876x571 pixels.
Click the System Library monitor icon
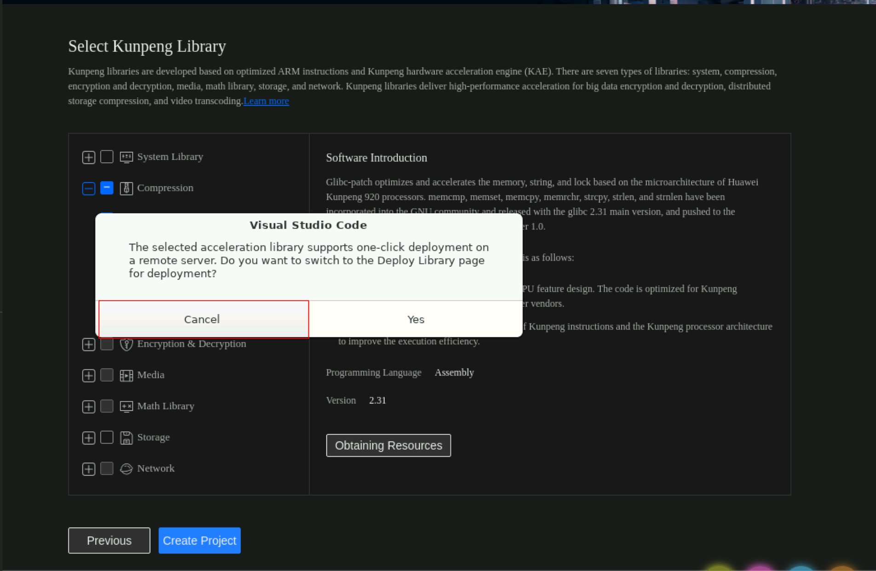point(126,157)
